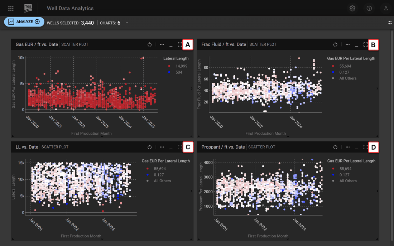Refresh the Gas EUR / ft chart
The image size is (394, 246).
150,45
